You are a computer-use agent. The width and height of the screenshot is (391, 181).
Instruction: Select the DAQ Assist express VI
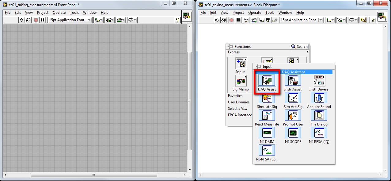coord(267,81)
